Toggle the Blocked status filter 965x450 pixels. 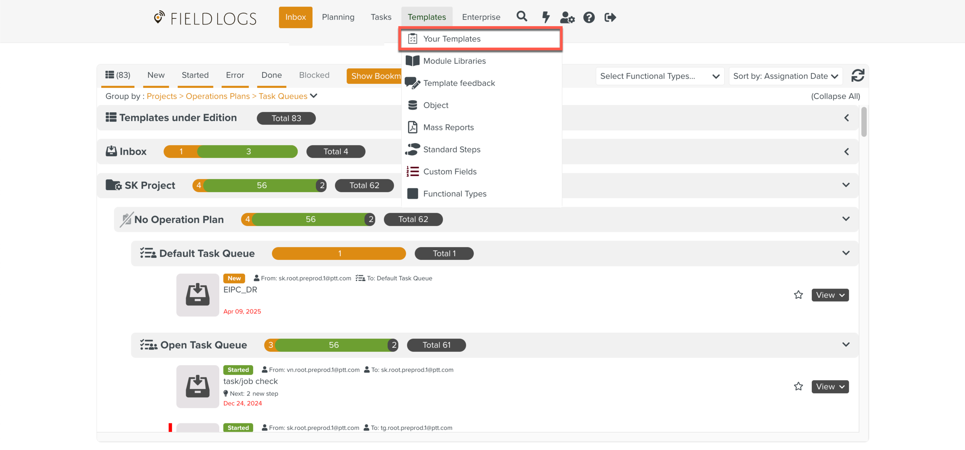(314, 75)
